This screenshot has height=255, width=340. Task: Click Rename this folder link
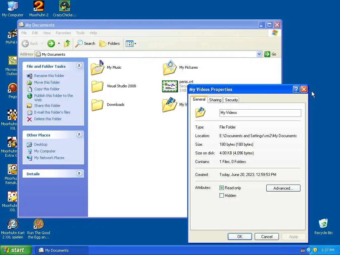(x=49, y=76)
